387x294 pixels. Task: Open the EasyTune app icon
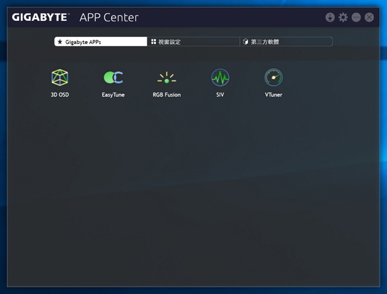click(x=113, y=78)
